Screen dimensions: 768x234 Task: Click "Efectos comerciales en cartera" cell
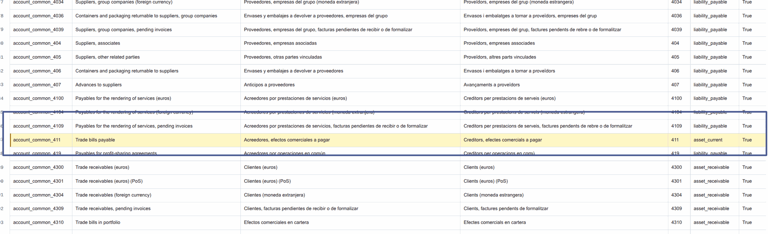tap(276, 222)
